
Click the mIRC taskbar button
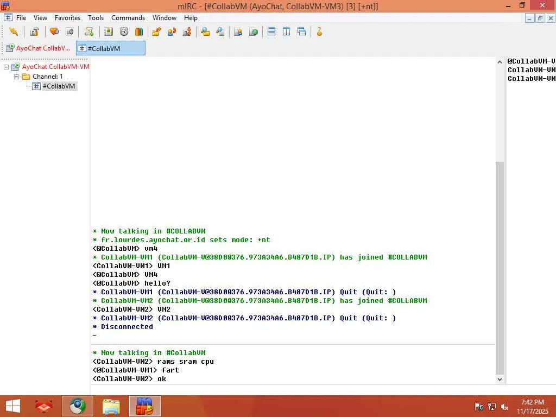point(144,406)
